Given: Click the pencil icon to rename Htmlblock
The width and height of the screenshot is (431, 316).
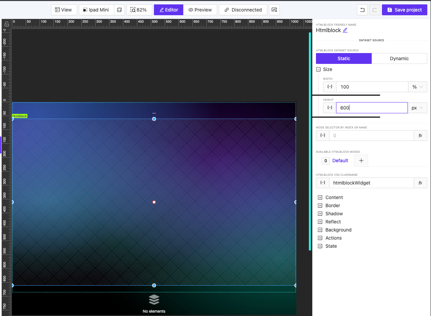Looking at the screenshot, I should click(345, 30).
